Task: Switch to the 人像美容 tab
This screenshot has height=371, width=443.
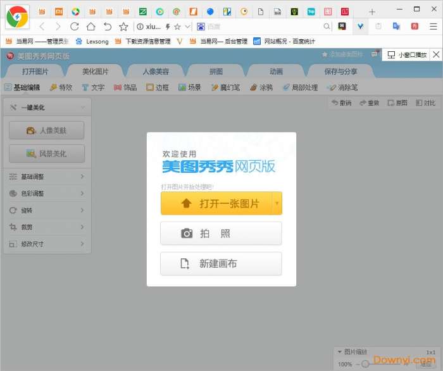Action: 155,71
